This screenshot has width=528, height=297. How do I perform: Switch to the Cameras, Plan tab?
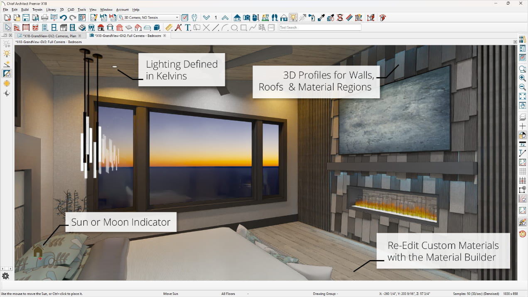(49, 36)
